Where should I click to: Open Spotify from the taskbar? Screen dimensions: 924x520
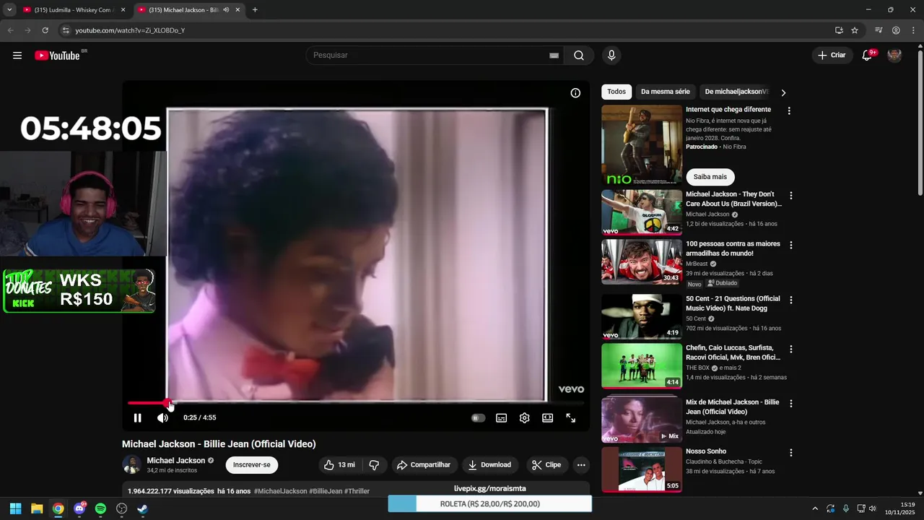point(100,508)
